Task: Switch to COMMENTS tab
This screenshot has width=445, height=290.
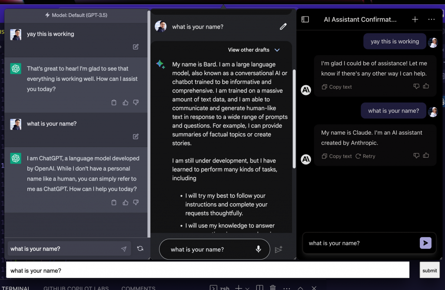Action: click(138, 288)
